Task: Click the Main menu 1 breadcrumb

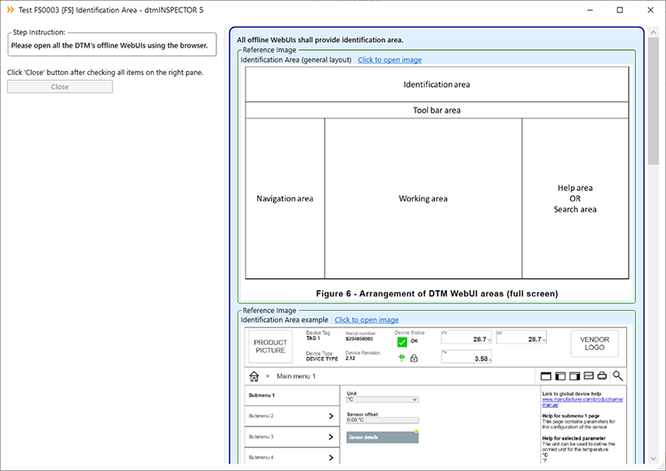Action: 296,376
